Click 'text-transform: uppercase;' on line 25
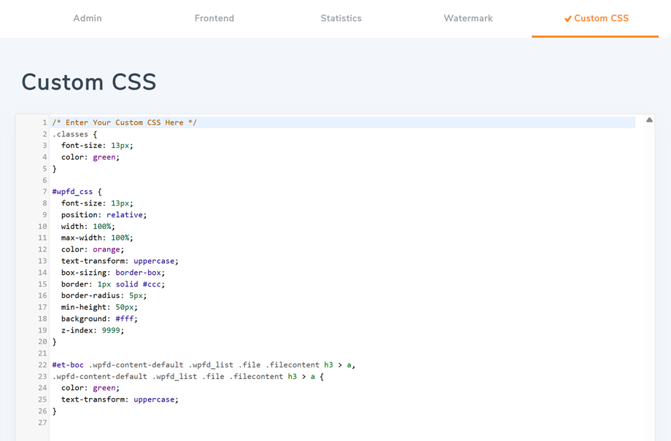Screen dimensions: 671x441 point(120,399)
